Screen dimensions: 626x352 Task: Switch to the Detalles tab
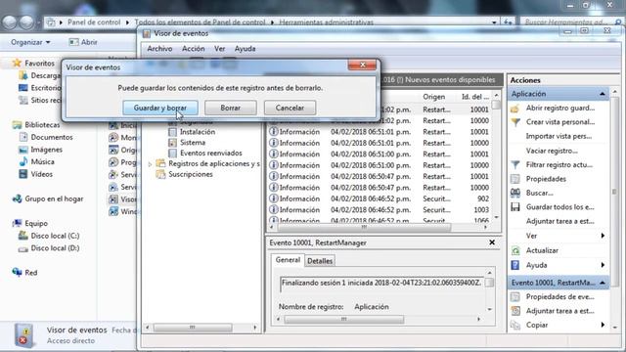(x=320, y=261)
